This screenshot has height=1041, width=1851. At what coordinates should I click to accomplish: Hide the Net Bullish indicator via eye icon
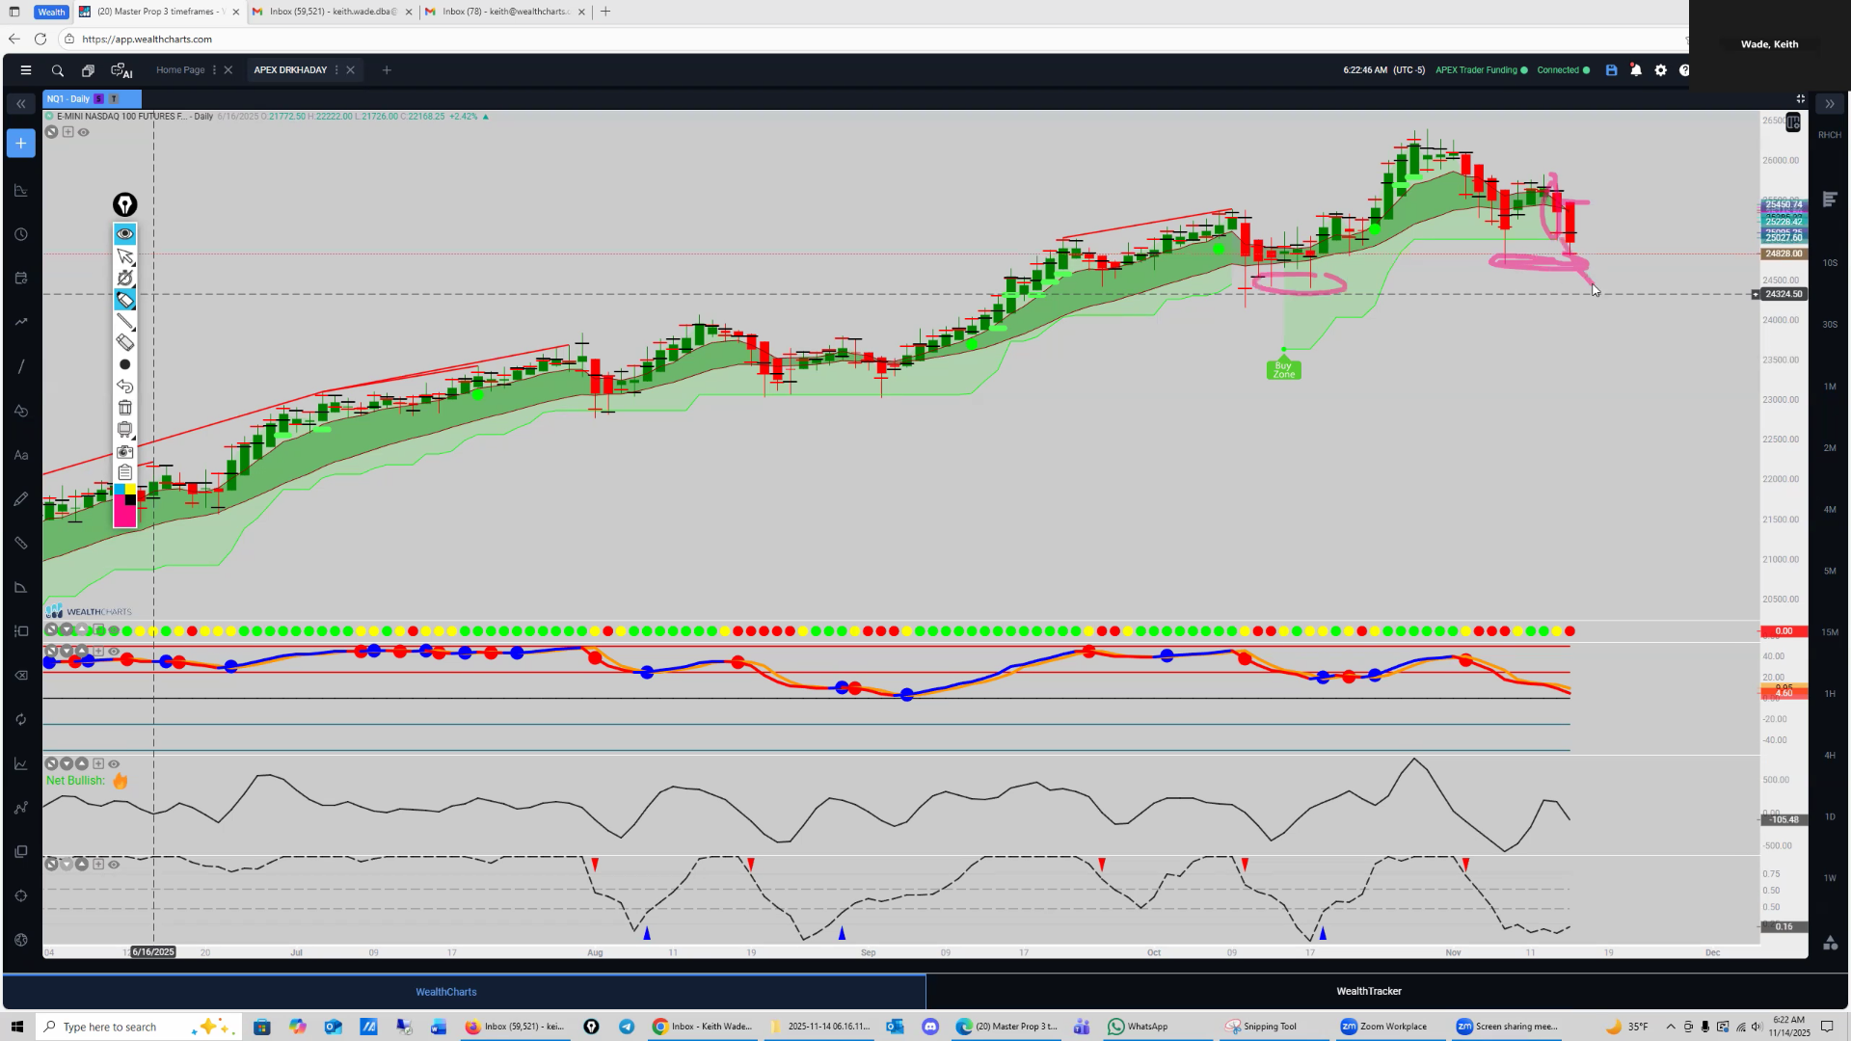click(114, 763)
